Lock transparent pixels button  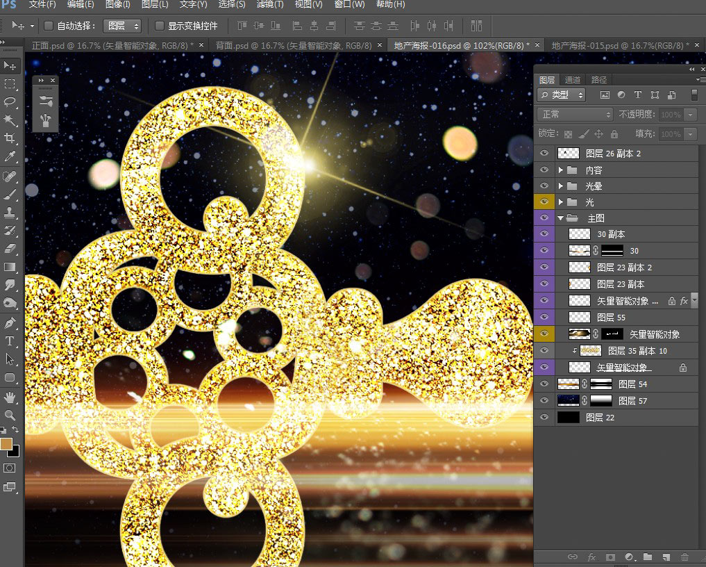click(569, 134)
